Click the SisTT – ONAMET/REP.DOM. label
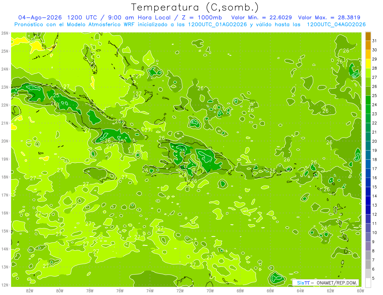This screenshot has height=295, width=383. pos(326,283)
